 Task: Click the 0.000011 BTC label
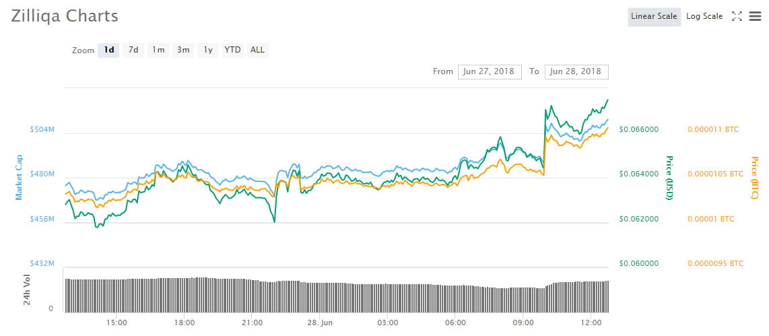tap(713, 129)
